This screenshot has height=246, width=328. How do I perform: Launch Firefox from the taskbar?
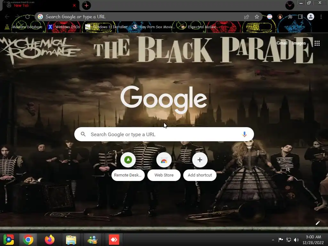tap(50, 240)
